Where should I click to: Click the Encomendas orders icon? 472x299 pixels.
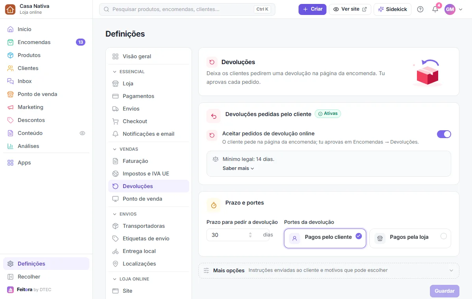click(x=11, y=42)
